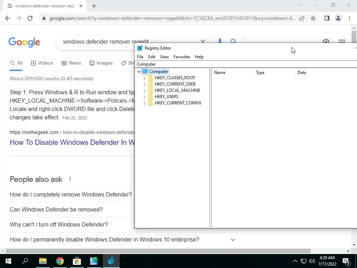
Task: Open Google apps grid
Action: [342, 41]
